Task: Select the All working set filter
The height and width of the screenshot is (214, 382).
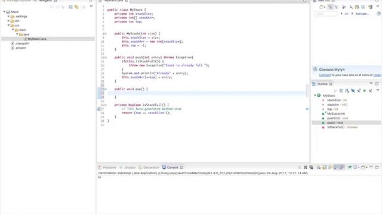Action: pos(346,14)
